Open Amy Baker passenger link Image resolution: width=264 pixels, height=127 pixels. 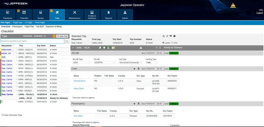[x=78, y=116]
